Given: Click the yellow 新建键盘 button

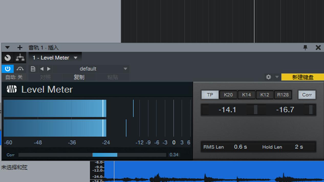Looking at the screenshot, I should [x=303, y=77].
